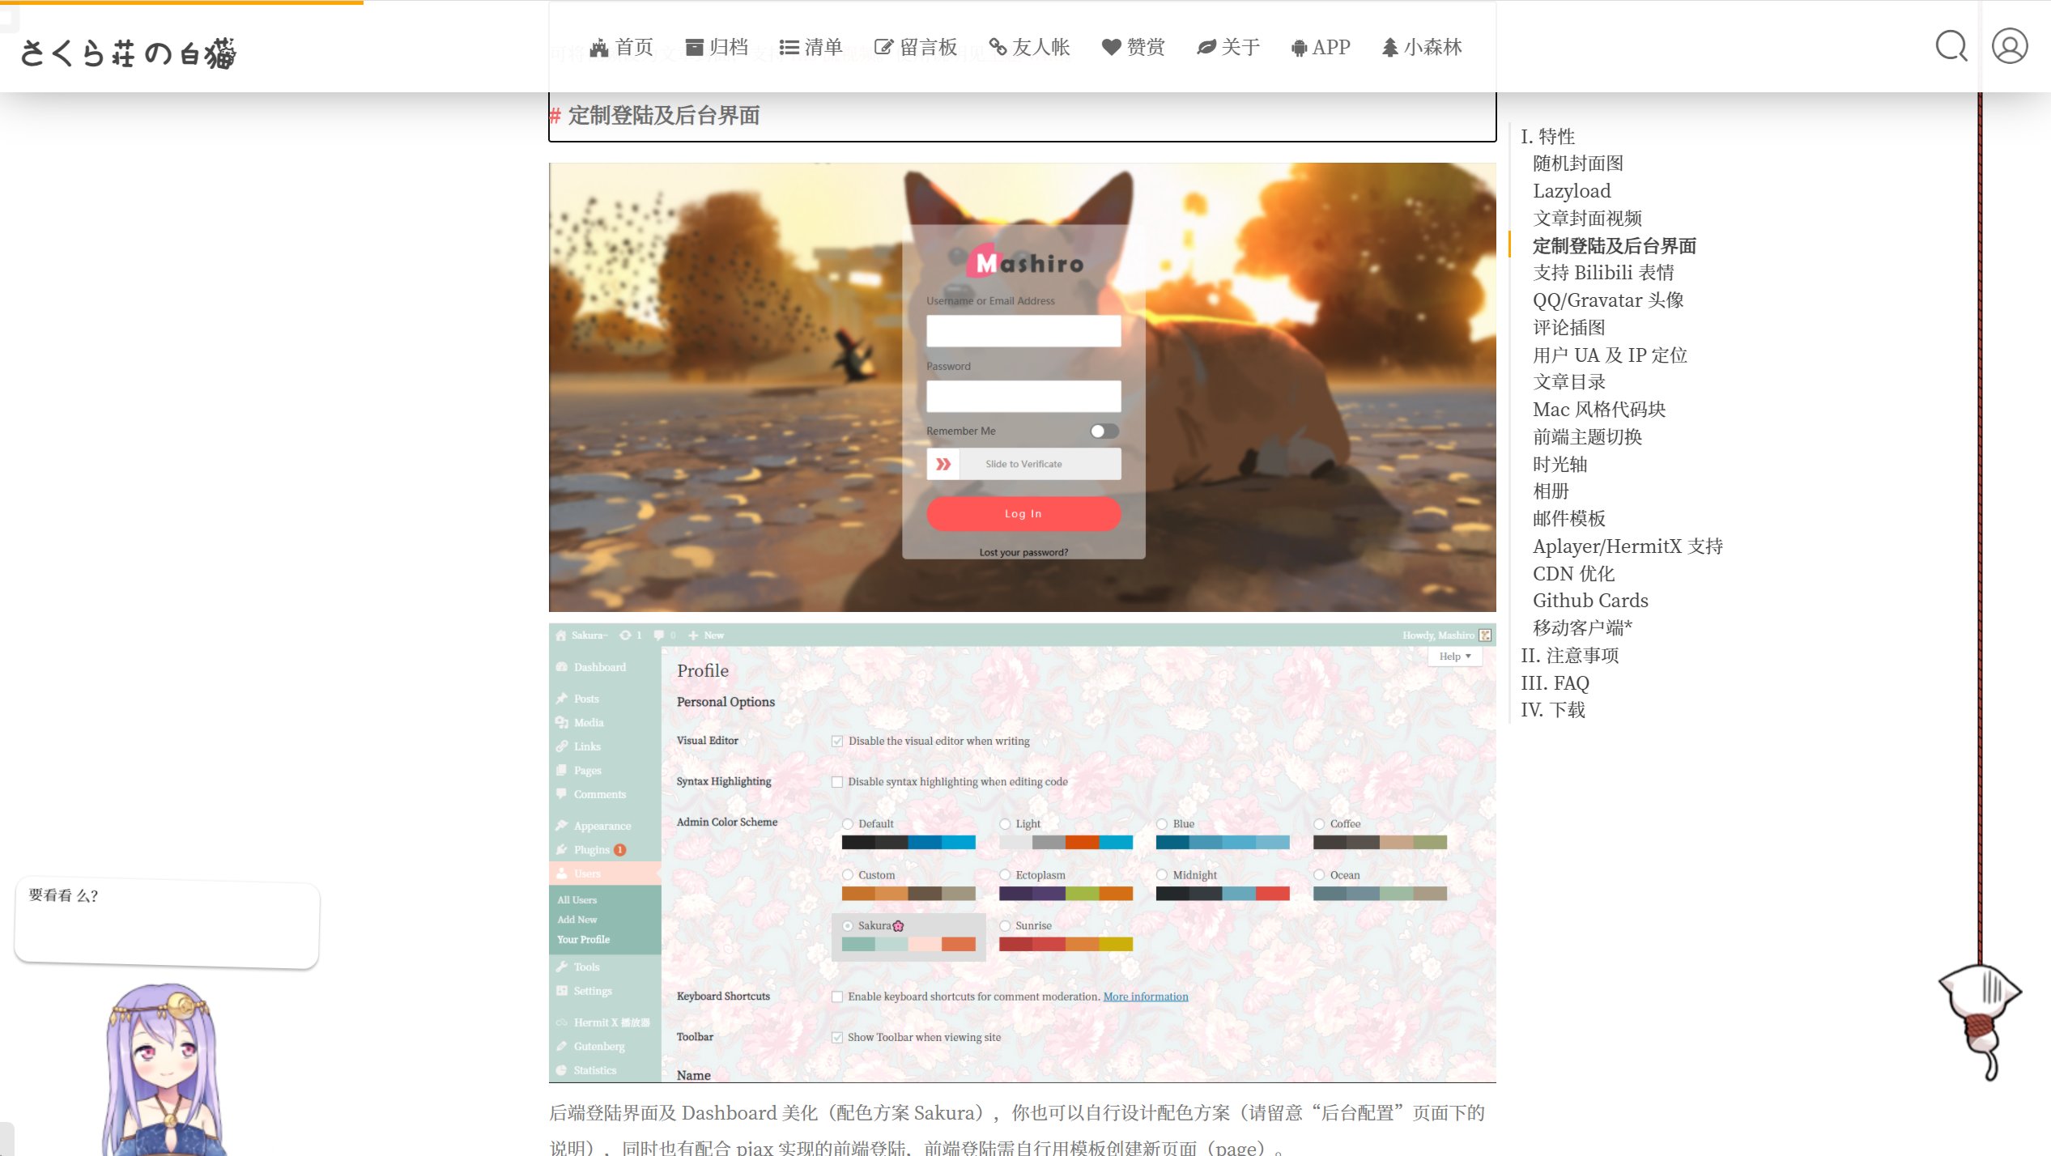Click the 友人帐 chain link icon

[x=997, y=46]
